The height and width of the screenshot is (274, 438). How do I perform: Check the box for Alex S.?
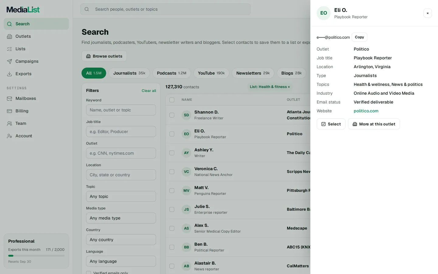[x=172, y=228]
